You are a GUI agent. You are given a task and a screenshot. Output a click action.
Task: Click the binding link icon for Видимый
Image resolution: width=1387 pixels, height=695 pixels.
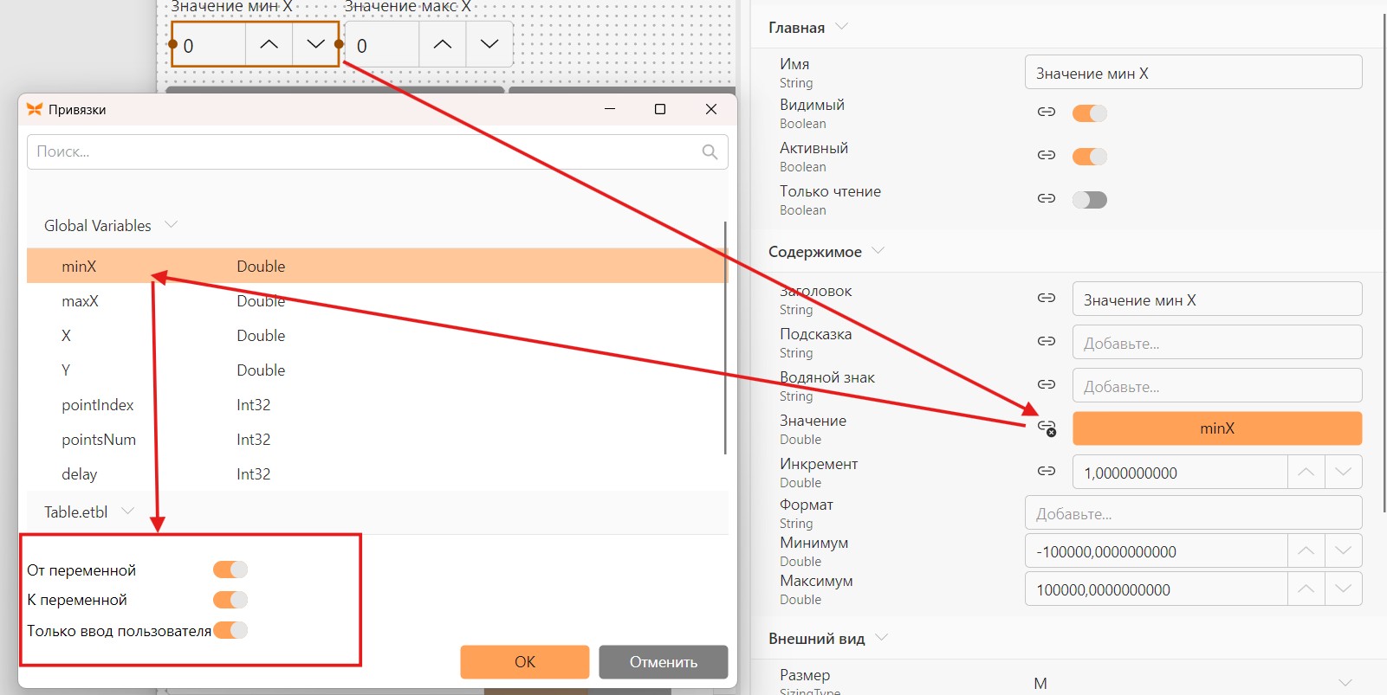(1047, 112)
